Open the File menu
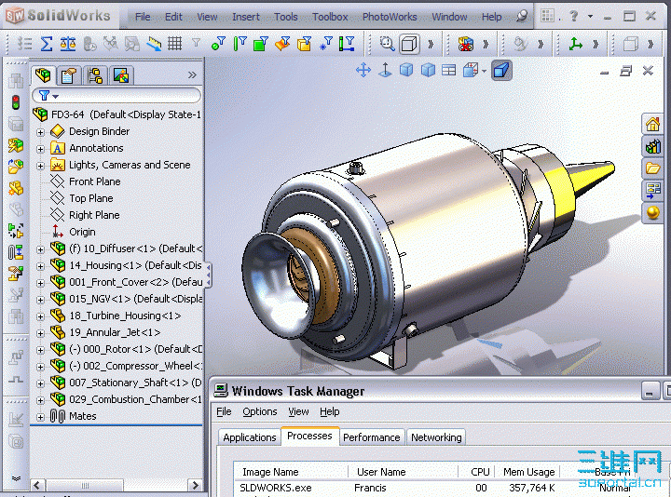This screenshot has width=671, height=497. [143, 17]
